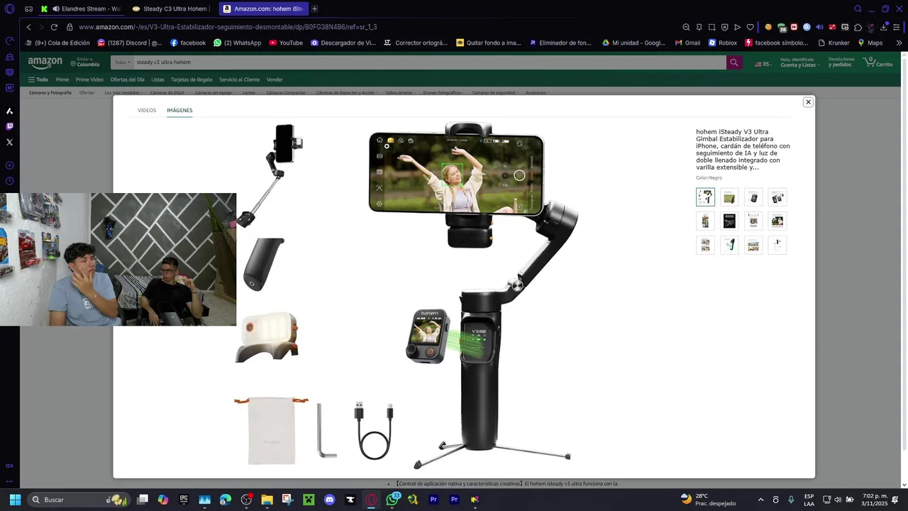This screenshot has width=908, height=511.
Task: Open a new browser tab
Action: point(314,9)
